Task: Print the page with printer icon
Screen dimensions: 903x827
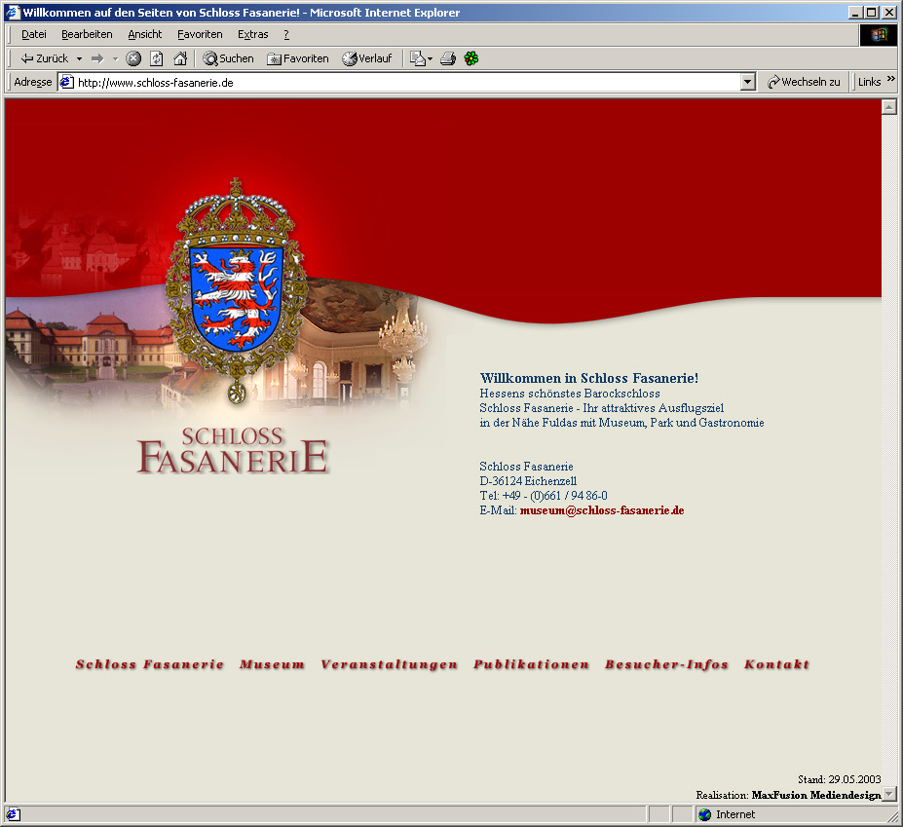Action: click(448, 58)
